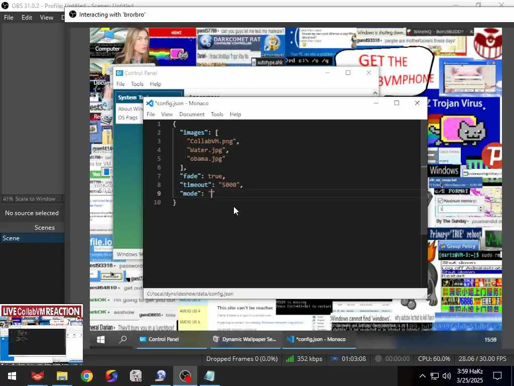Viewport: 514px width, 386px height.
Task: Close the Control Panel window
Action: (368, 73)
